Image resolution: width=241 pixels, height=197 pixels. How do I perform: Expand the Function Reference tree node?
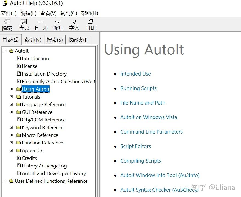(11, 143)
